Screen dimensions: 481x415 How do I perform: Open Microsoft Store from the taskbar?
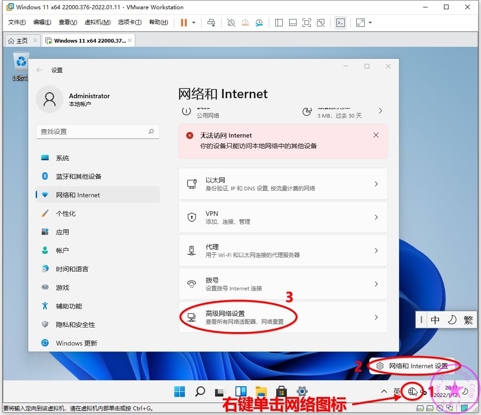(x=281, y=391)
